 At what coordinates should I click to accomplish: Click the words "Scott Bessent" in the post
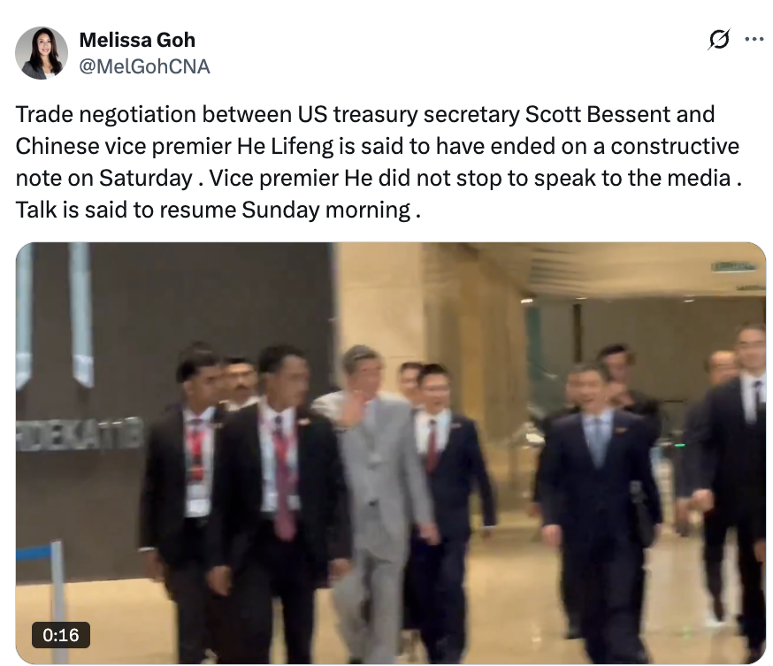click(598, 114)
